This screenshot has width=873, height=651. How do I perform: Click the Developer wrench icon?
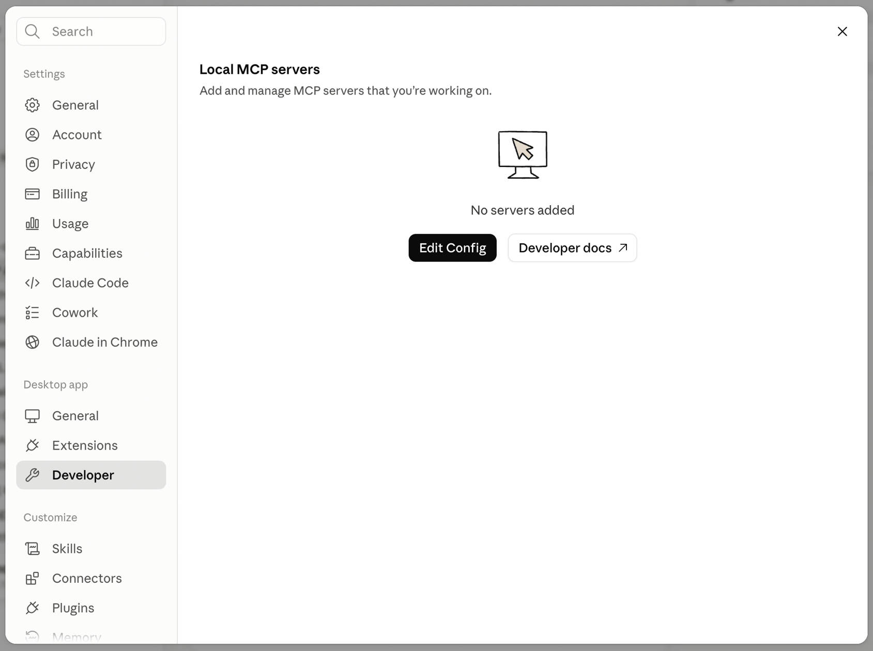pyautogui.click(x=32, y=475)
